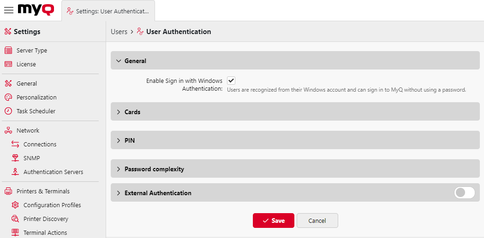Collapse the General section

[119, 61]
